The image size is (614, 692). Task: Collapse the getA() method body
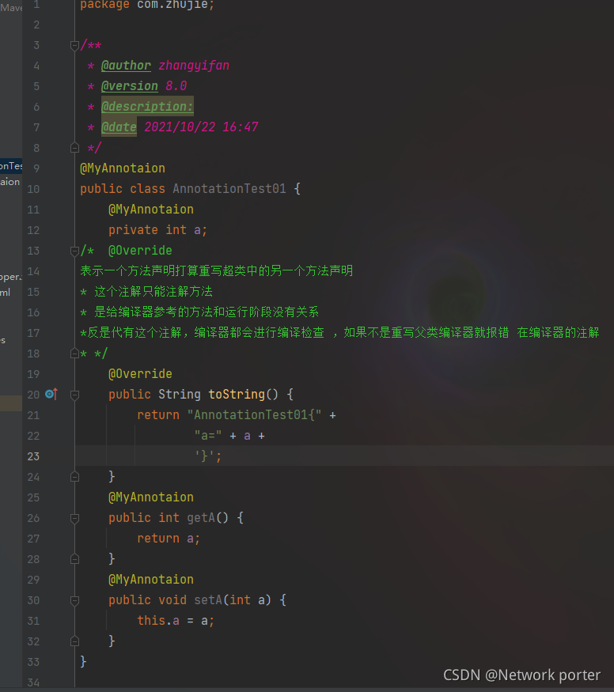point(74,518)
